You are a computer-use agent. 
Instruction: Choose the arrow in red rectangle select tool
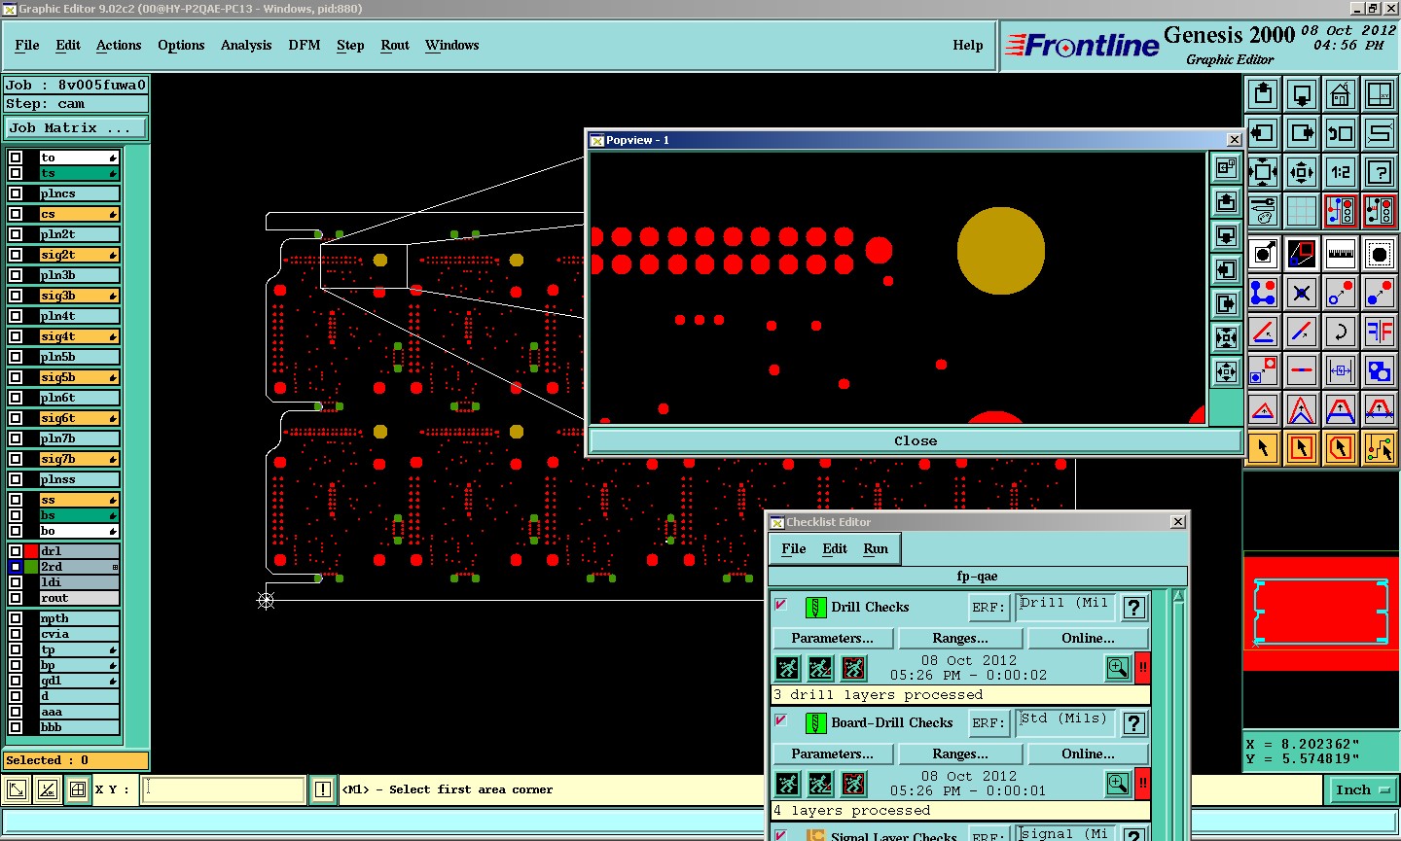[1302, 448]
